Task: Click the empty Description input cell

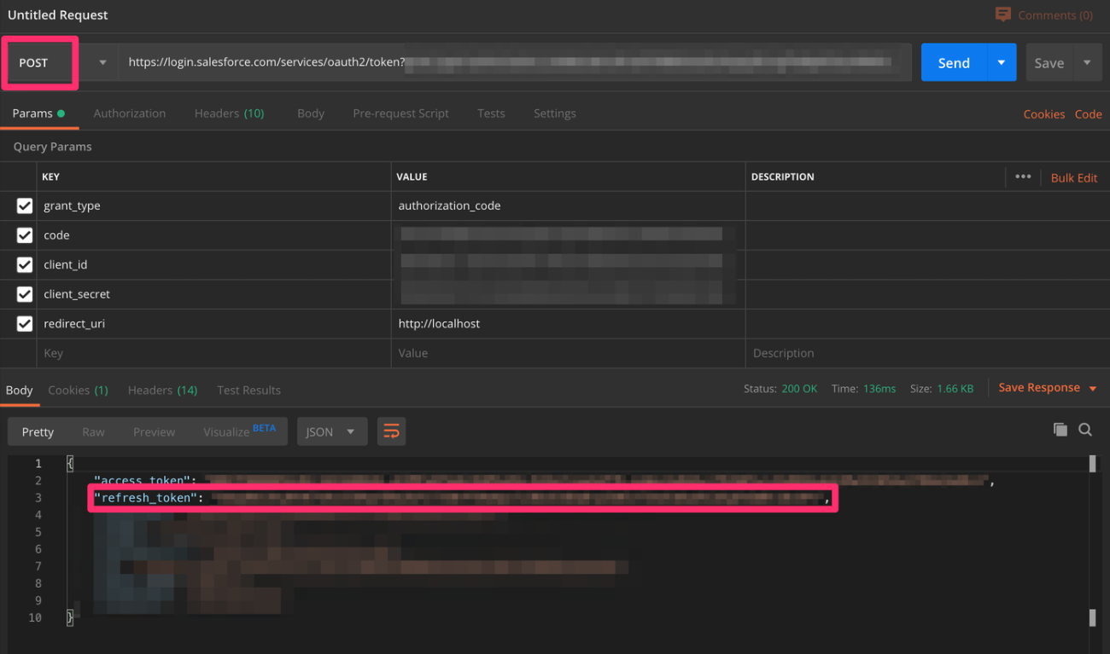Action: click(927, 353)
